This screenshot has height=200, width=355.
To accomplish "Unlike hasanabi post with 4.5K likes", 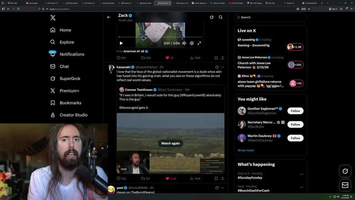I will [171, 179].
